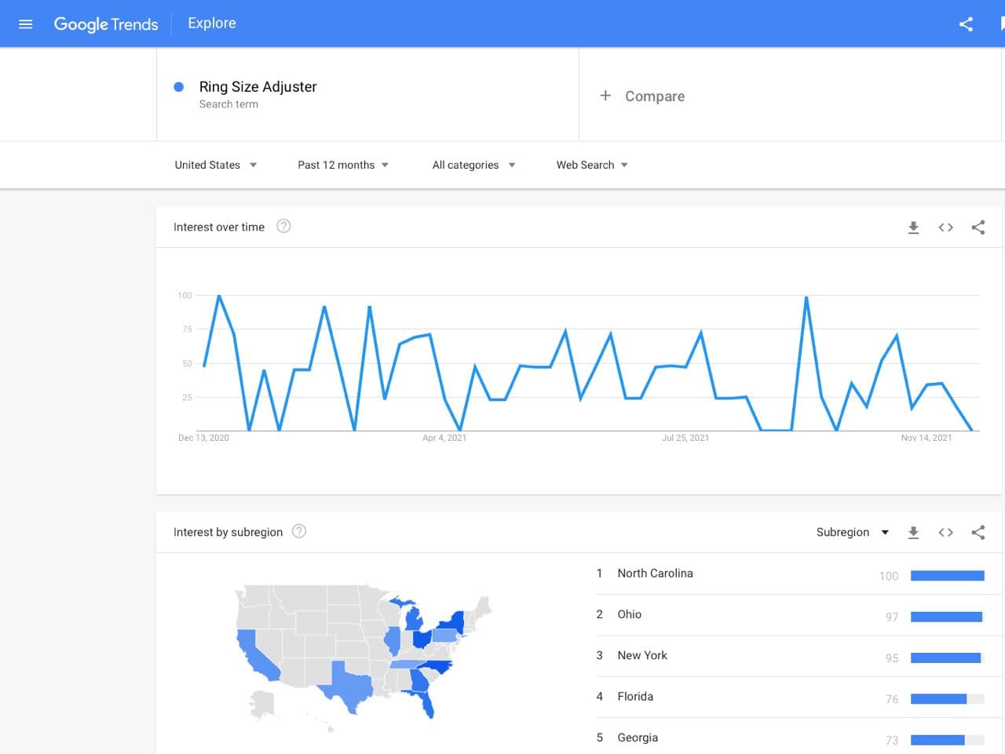Download Interest over time data as CSV

click(913, 227)
